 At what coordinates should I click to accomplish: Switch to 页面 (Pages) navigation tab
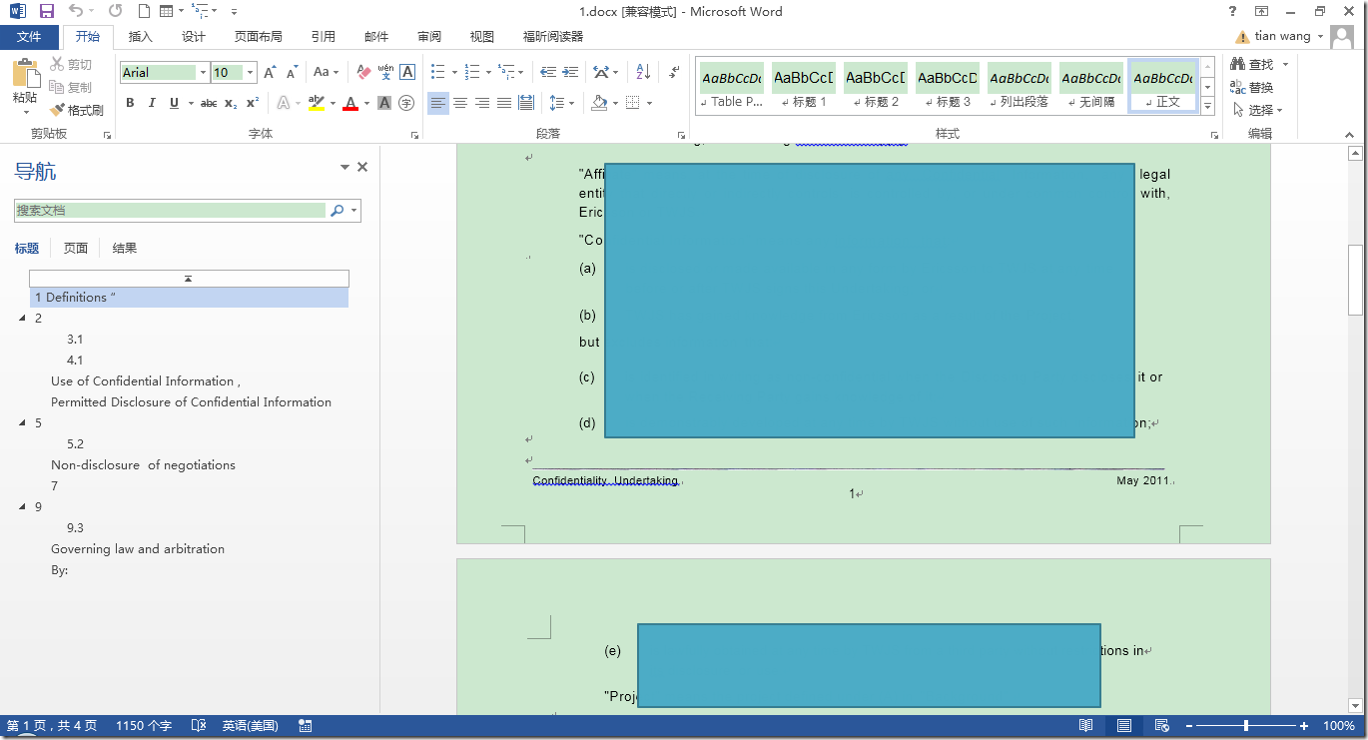tap(76, 249)
